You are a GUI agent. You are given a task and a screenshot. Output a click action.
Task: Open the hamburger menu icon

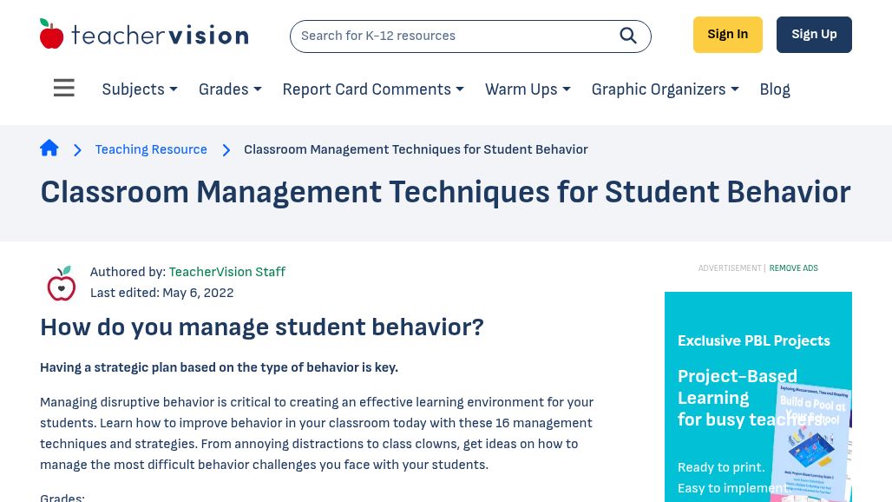pos(64,89)
